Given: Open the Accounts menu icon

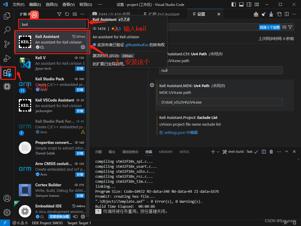Looking at the screenshot, I should click(7, 198).
